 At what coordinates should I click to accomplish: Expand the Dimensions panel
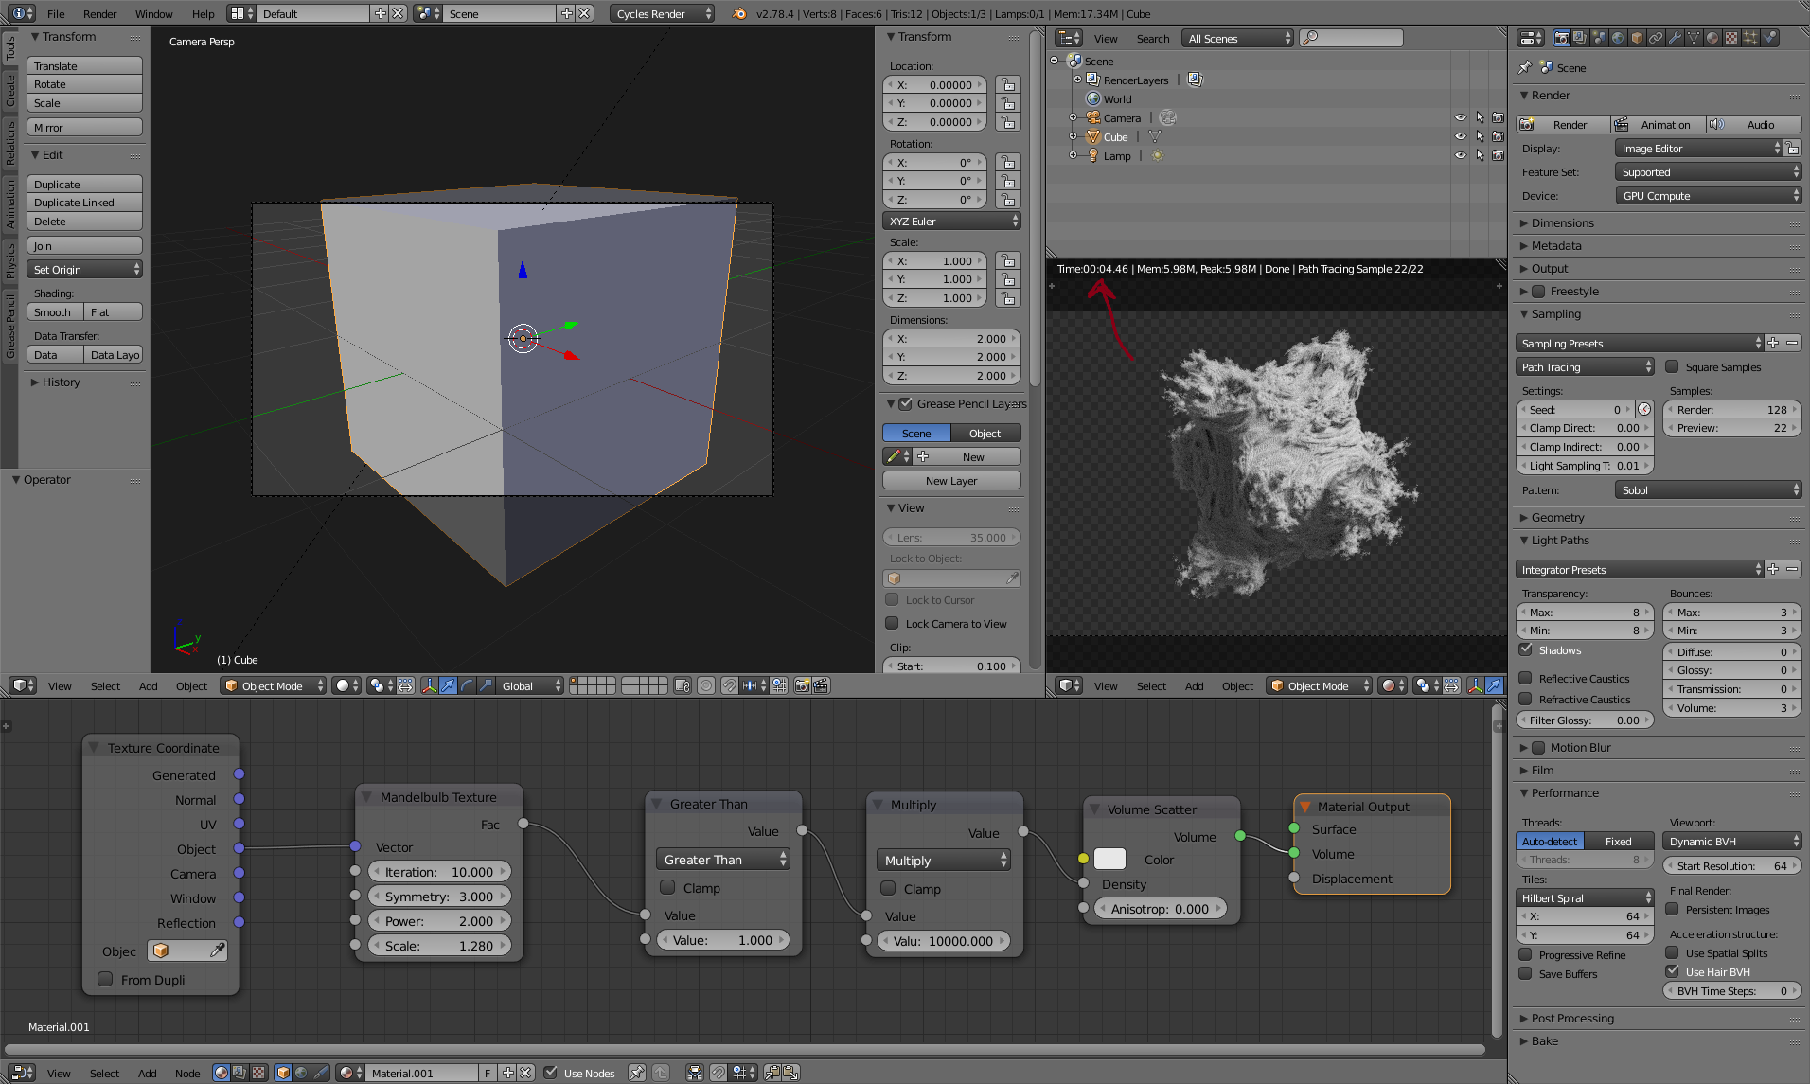[1563, 223]
